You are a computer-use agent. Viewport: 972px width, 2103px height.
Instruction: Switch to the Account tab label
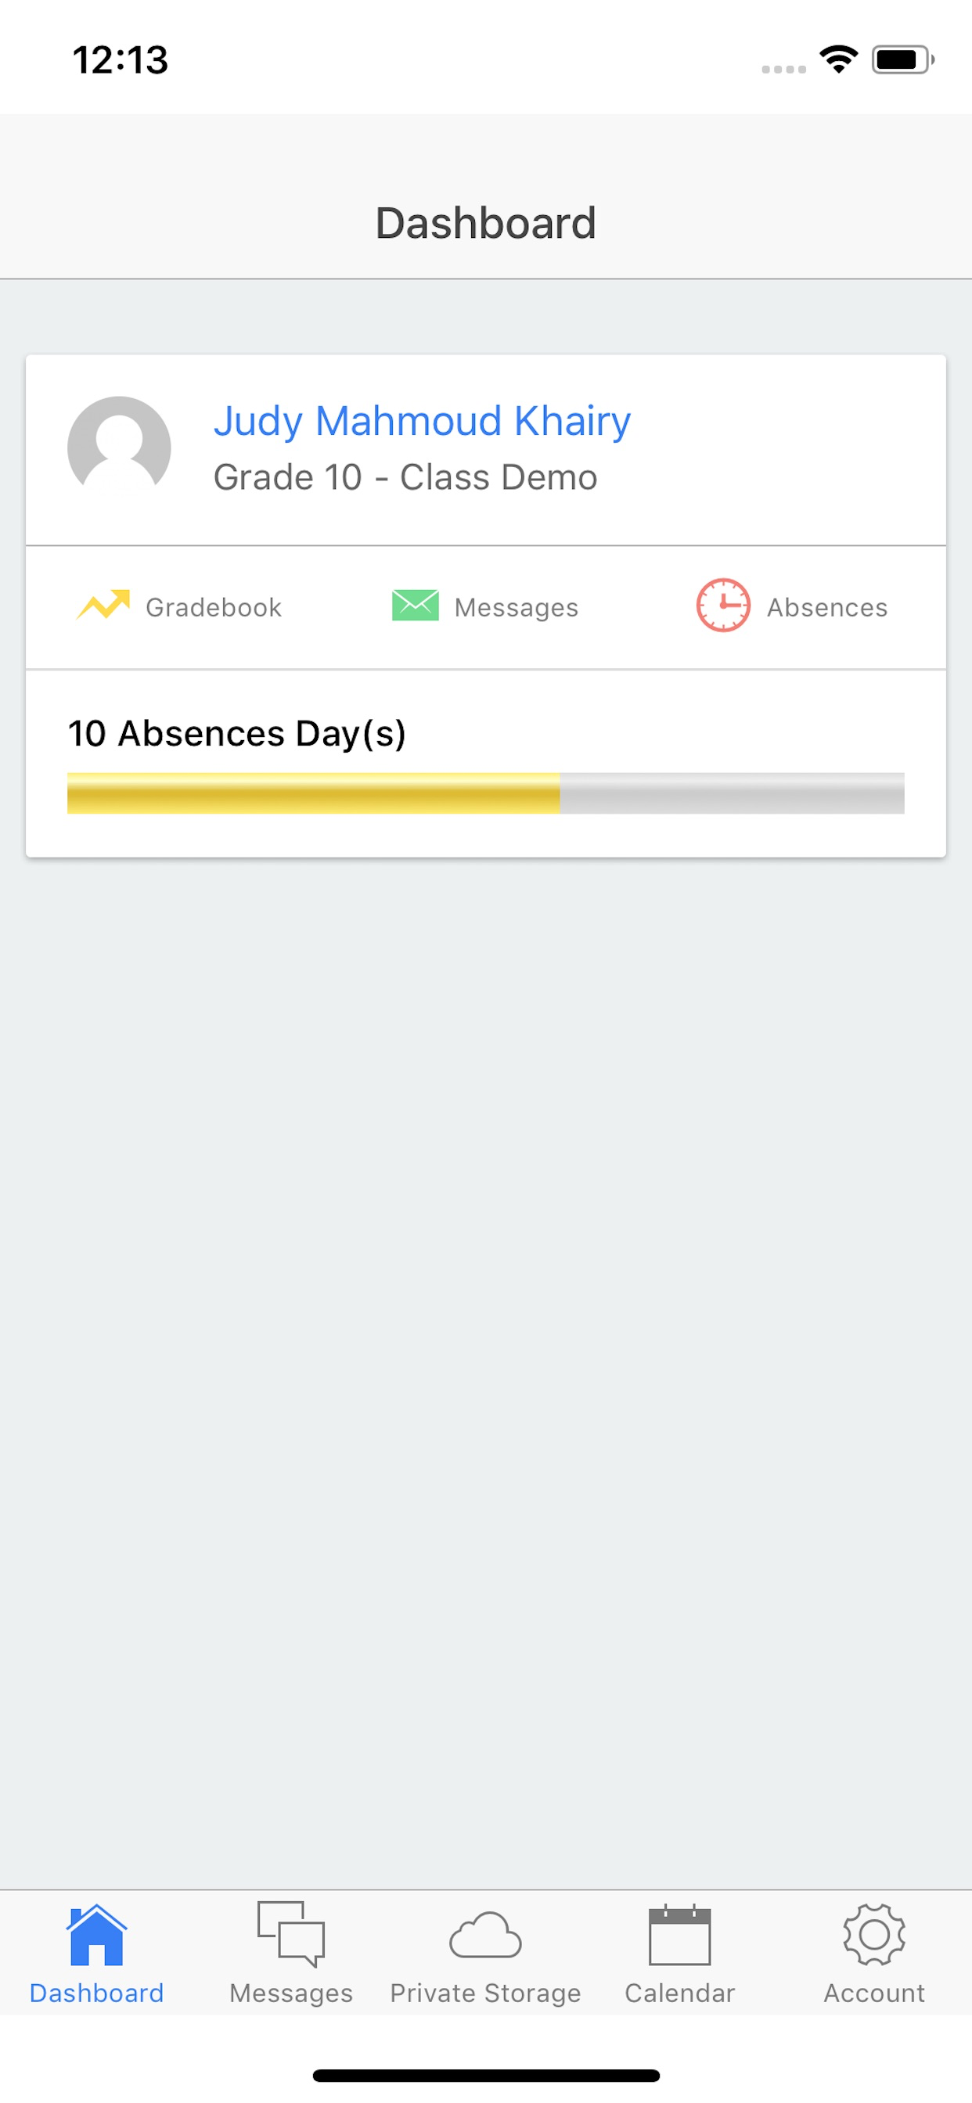874,1993
